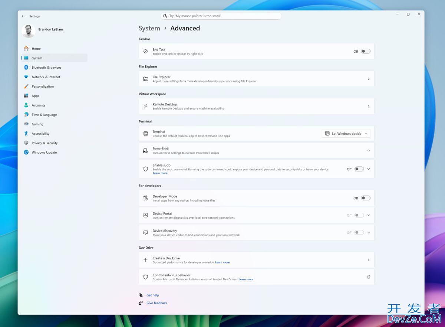Expand the PowerShell settings section
The height and width of the screenshot is (327, 445).
click(368, 151)
